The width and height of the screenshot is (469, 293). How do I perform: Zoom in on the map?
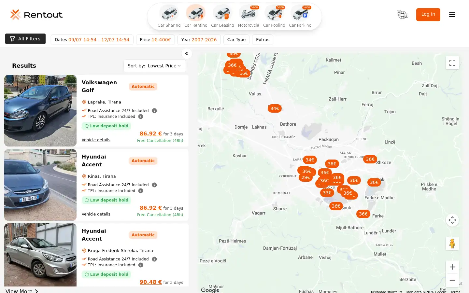[452, 267]
